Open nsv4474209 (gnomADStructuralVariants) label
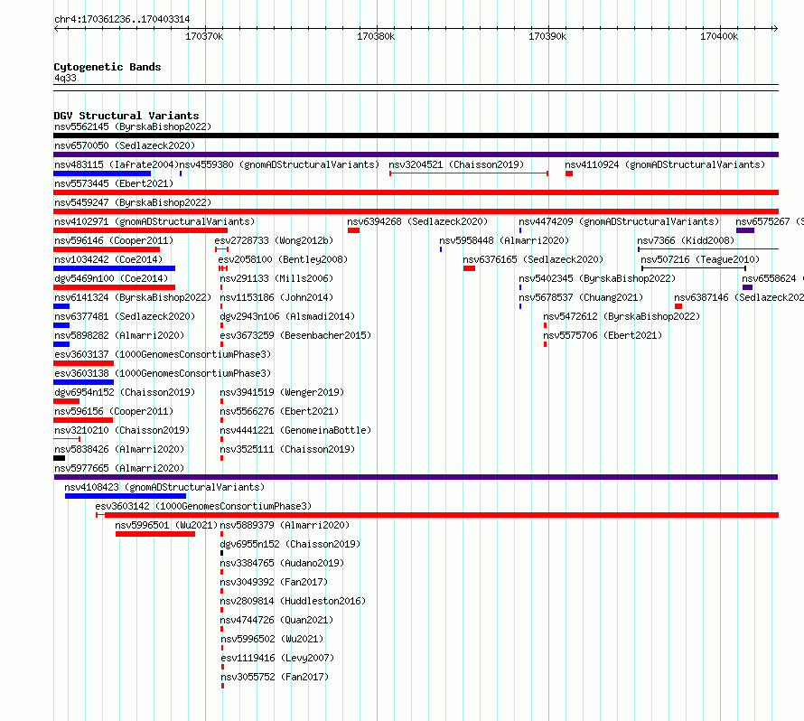The width and height of the screenshot is (804, 721). [x=619, y=221]
